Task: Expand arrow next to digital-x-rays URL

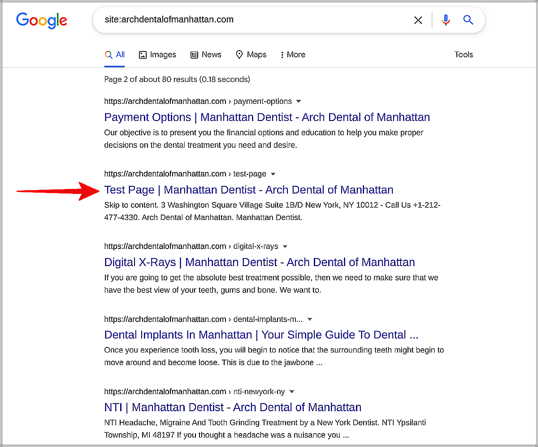Action: (x=285, y=246)
